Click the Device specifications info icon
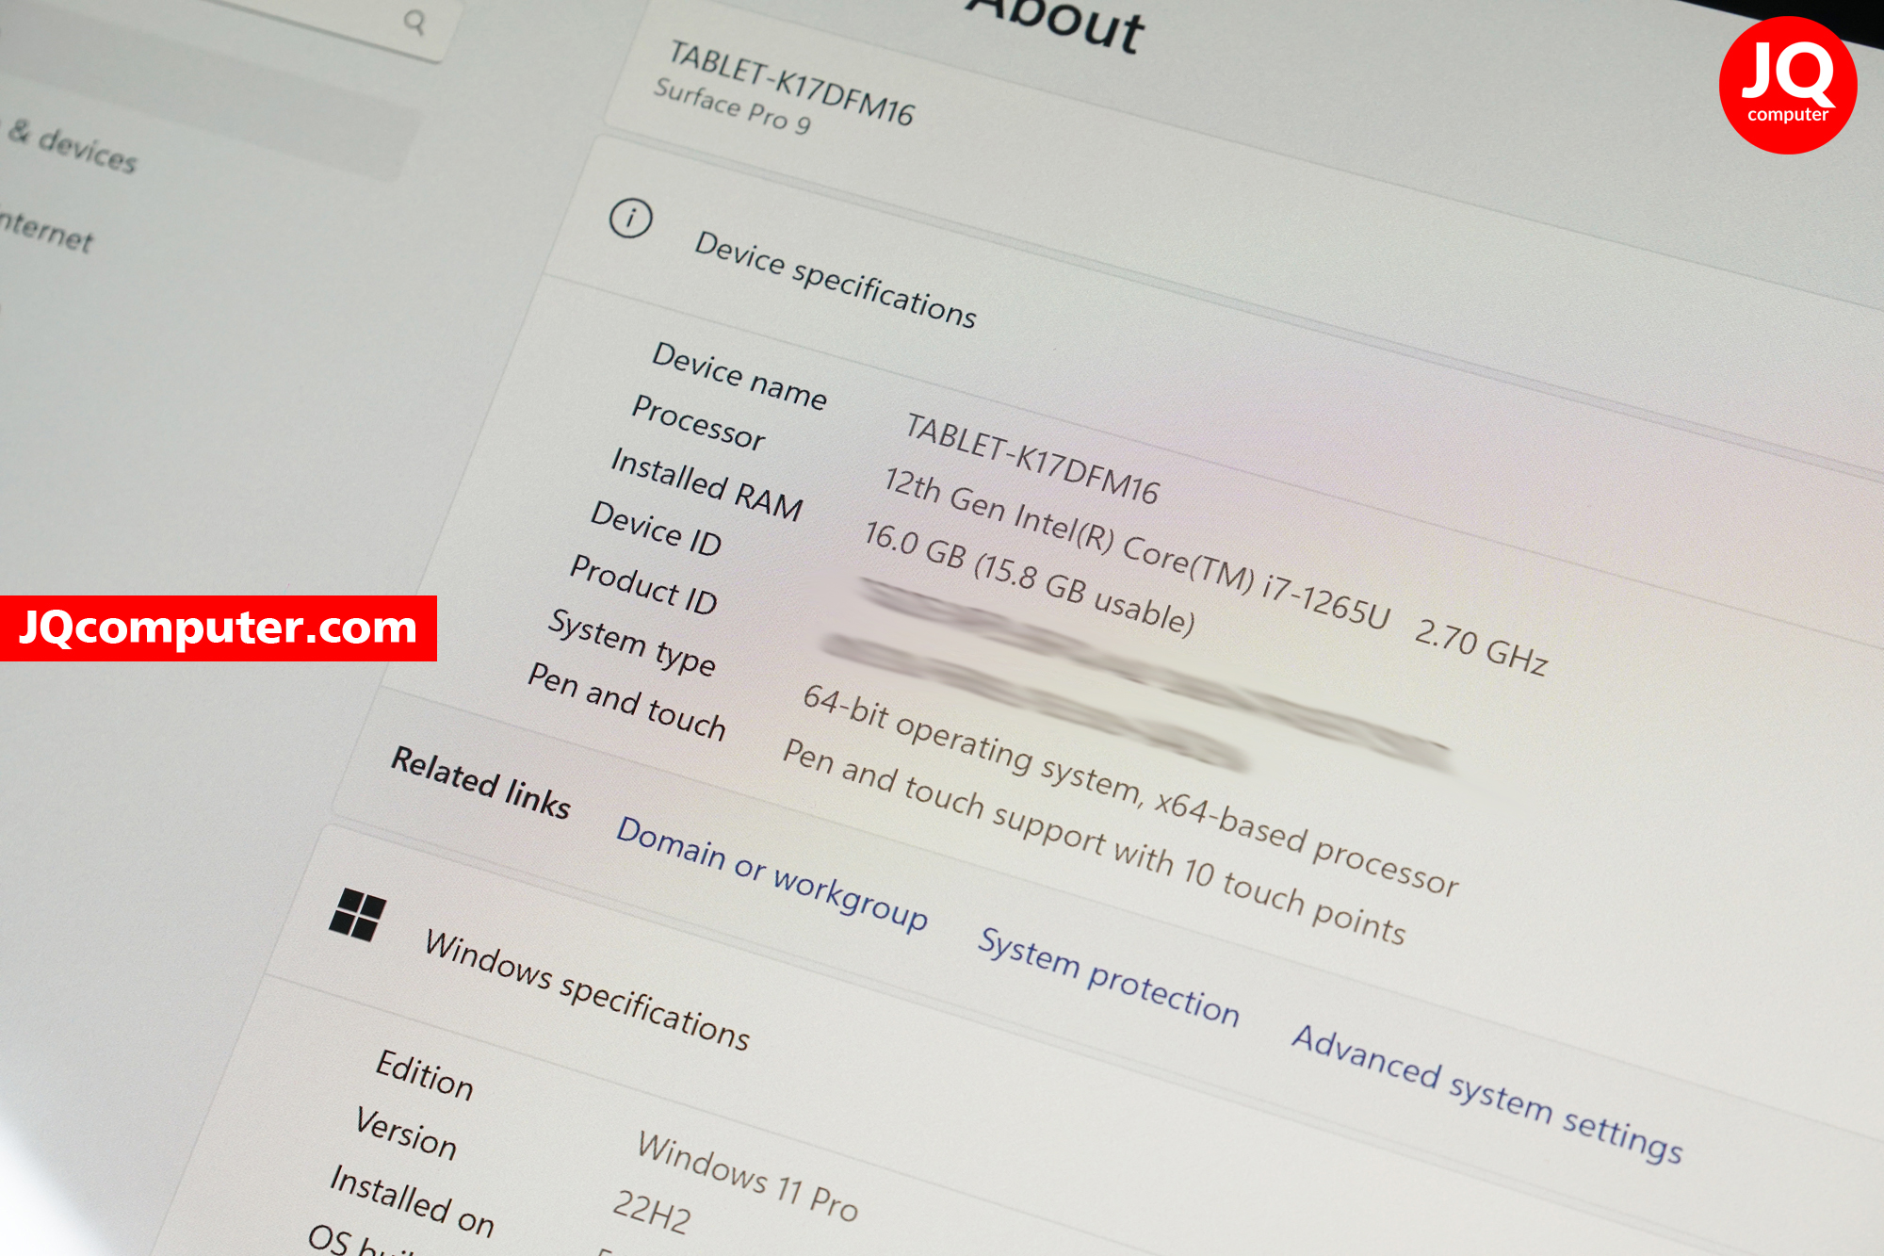1884x1256 pixels. tap(630, 219)
